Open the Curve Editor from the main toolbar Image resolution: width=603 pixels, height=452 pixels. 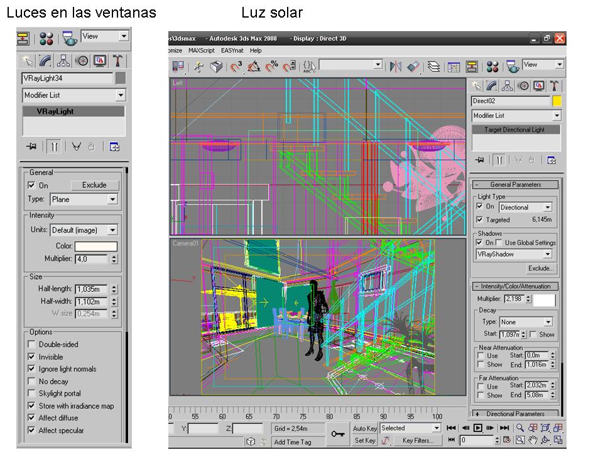point(454,67)
